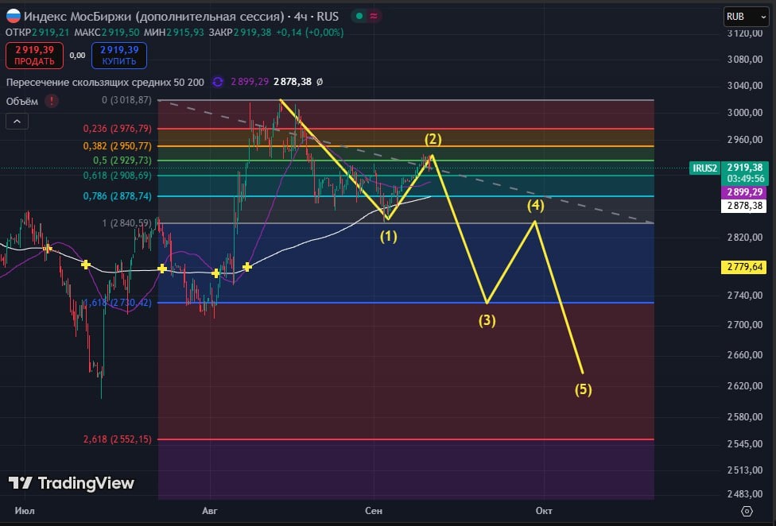
Task: Click the pink approximate-data badge icon
Action: click(x=374, y=17)
